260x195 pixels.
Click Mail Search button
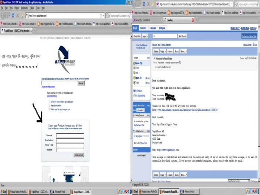pyautogui.click(x=182, y=36)
